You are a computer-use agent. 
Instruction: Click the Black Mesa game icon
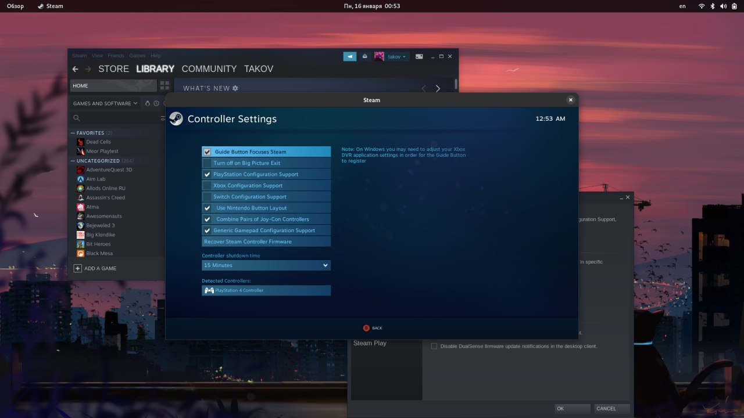(80, 253)
